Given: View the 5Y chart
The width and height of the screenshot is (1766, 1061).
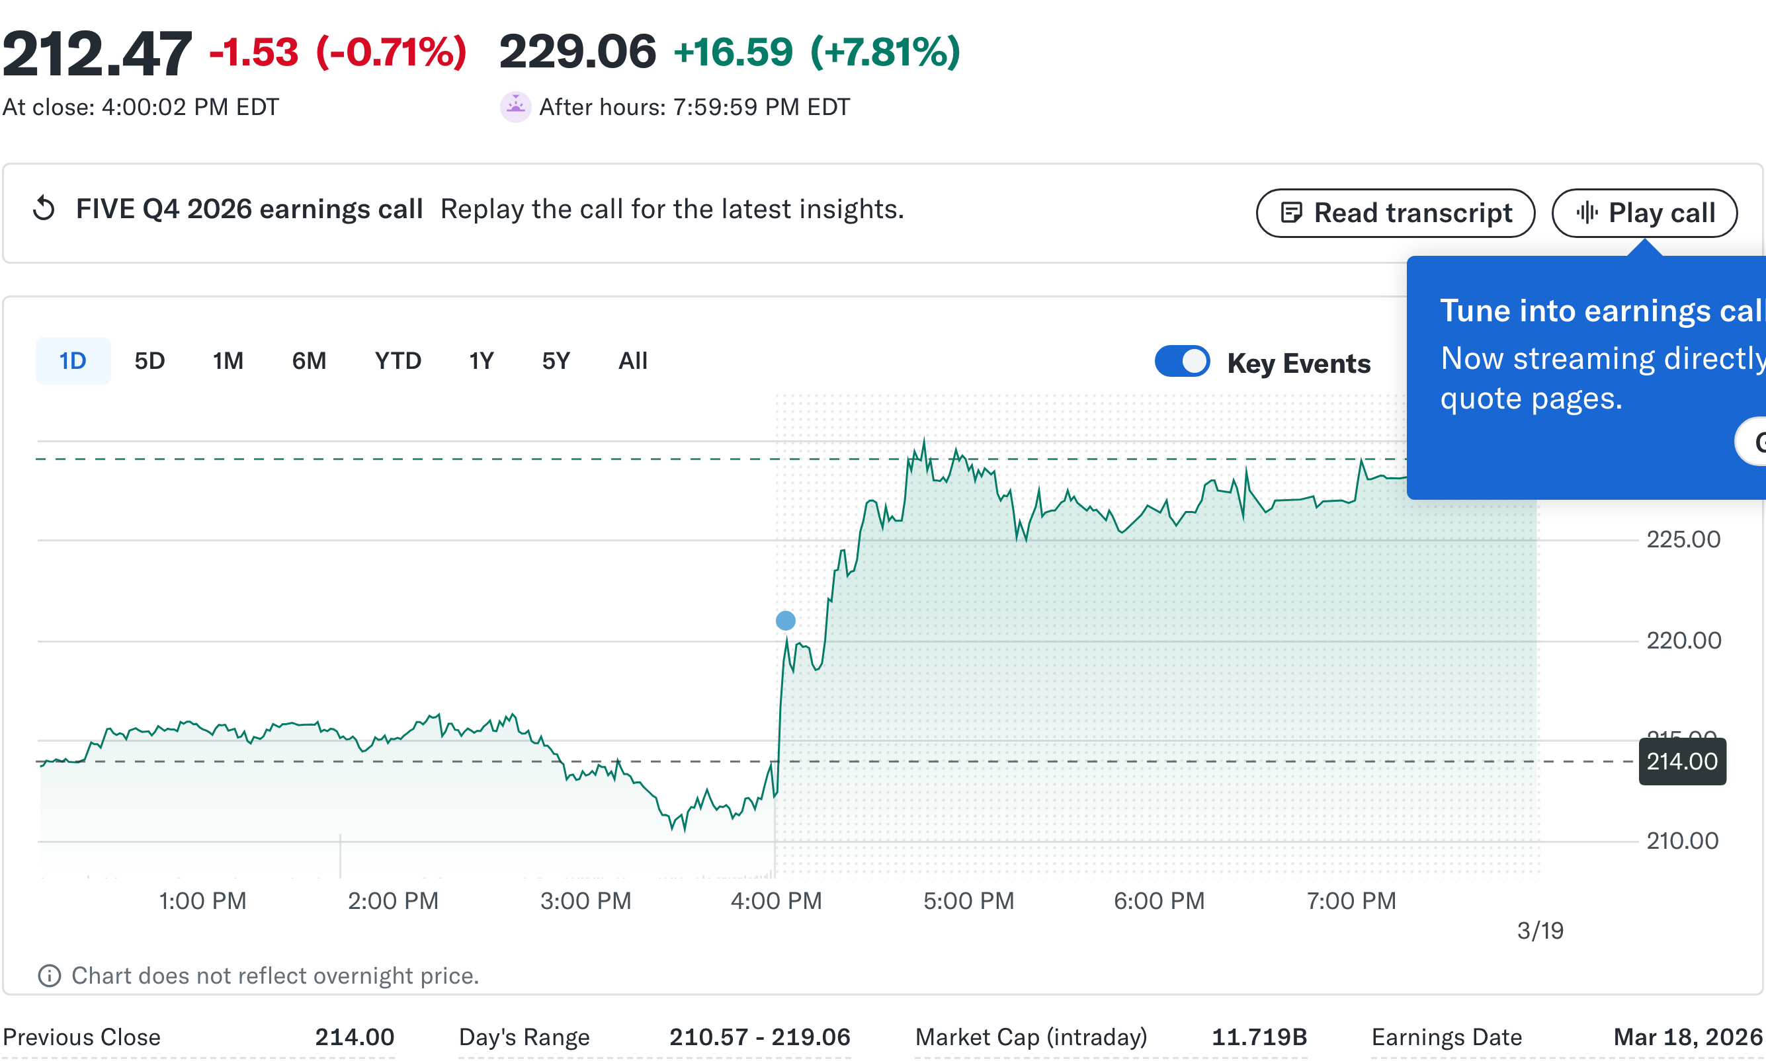Looking at the screenshot, I should coord(555,362).
